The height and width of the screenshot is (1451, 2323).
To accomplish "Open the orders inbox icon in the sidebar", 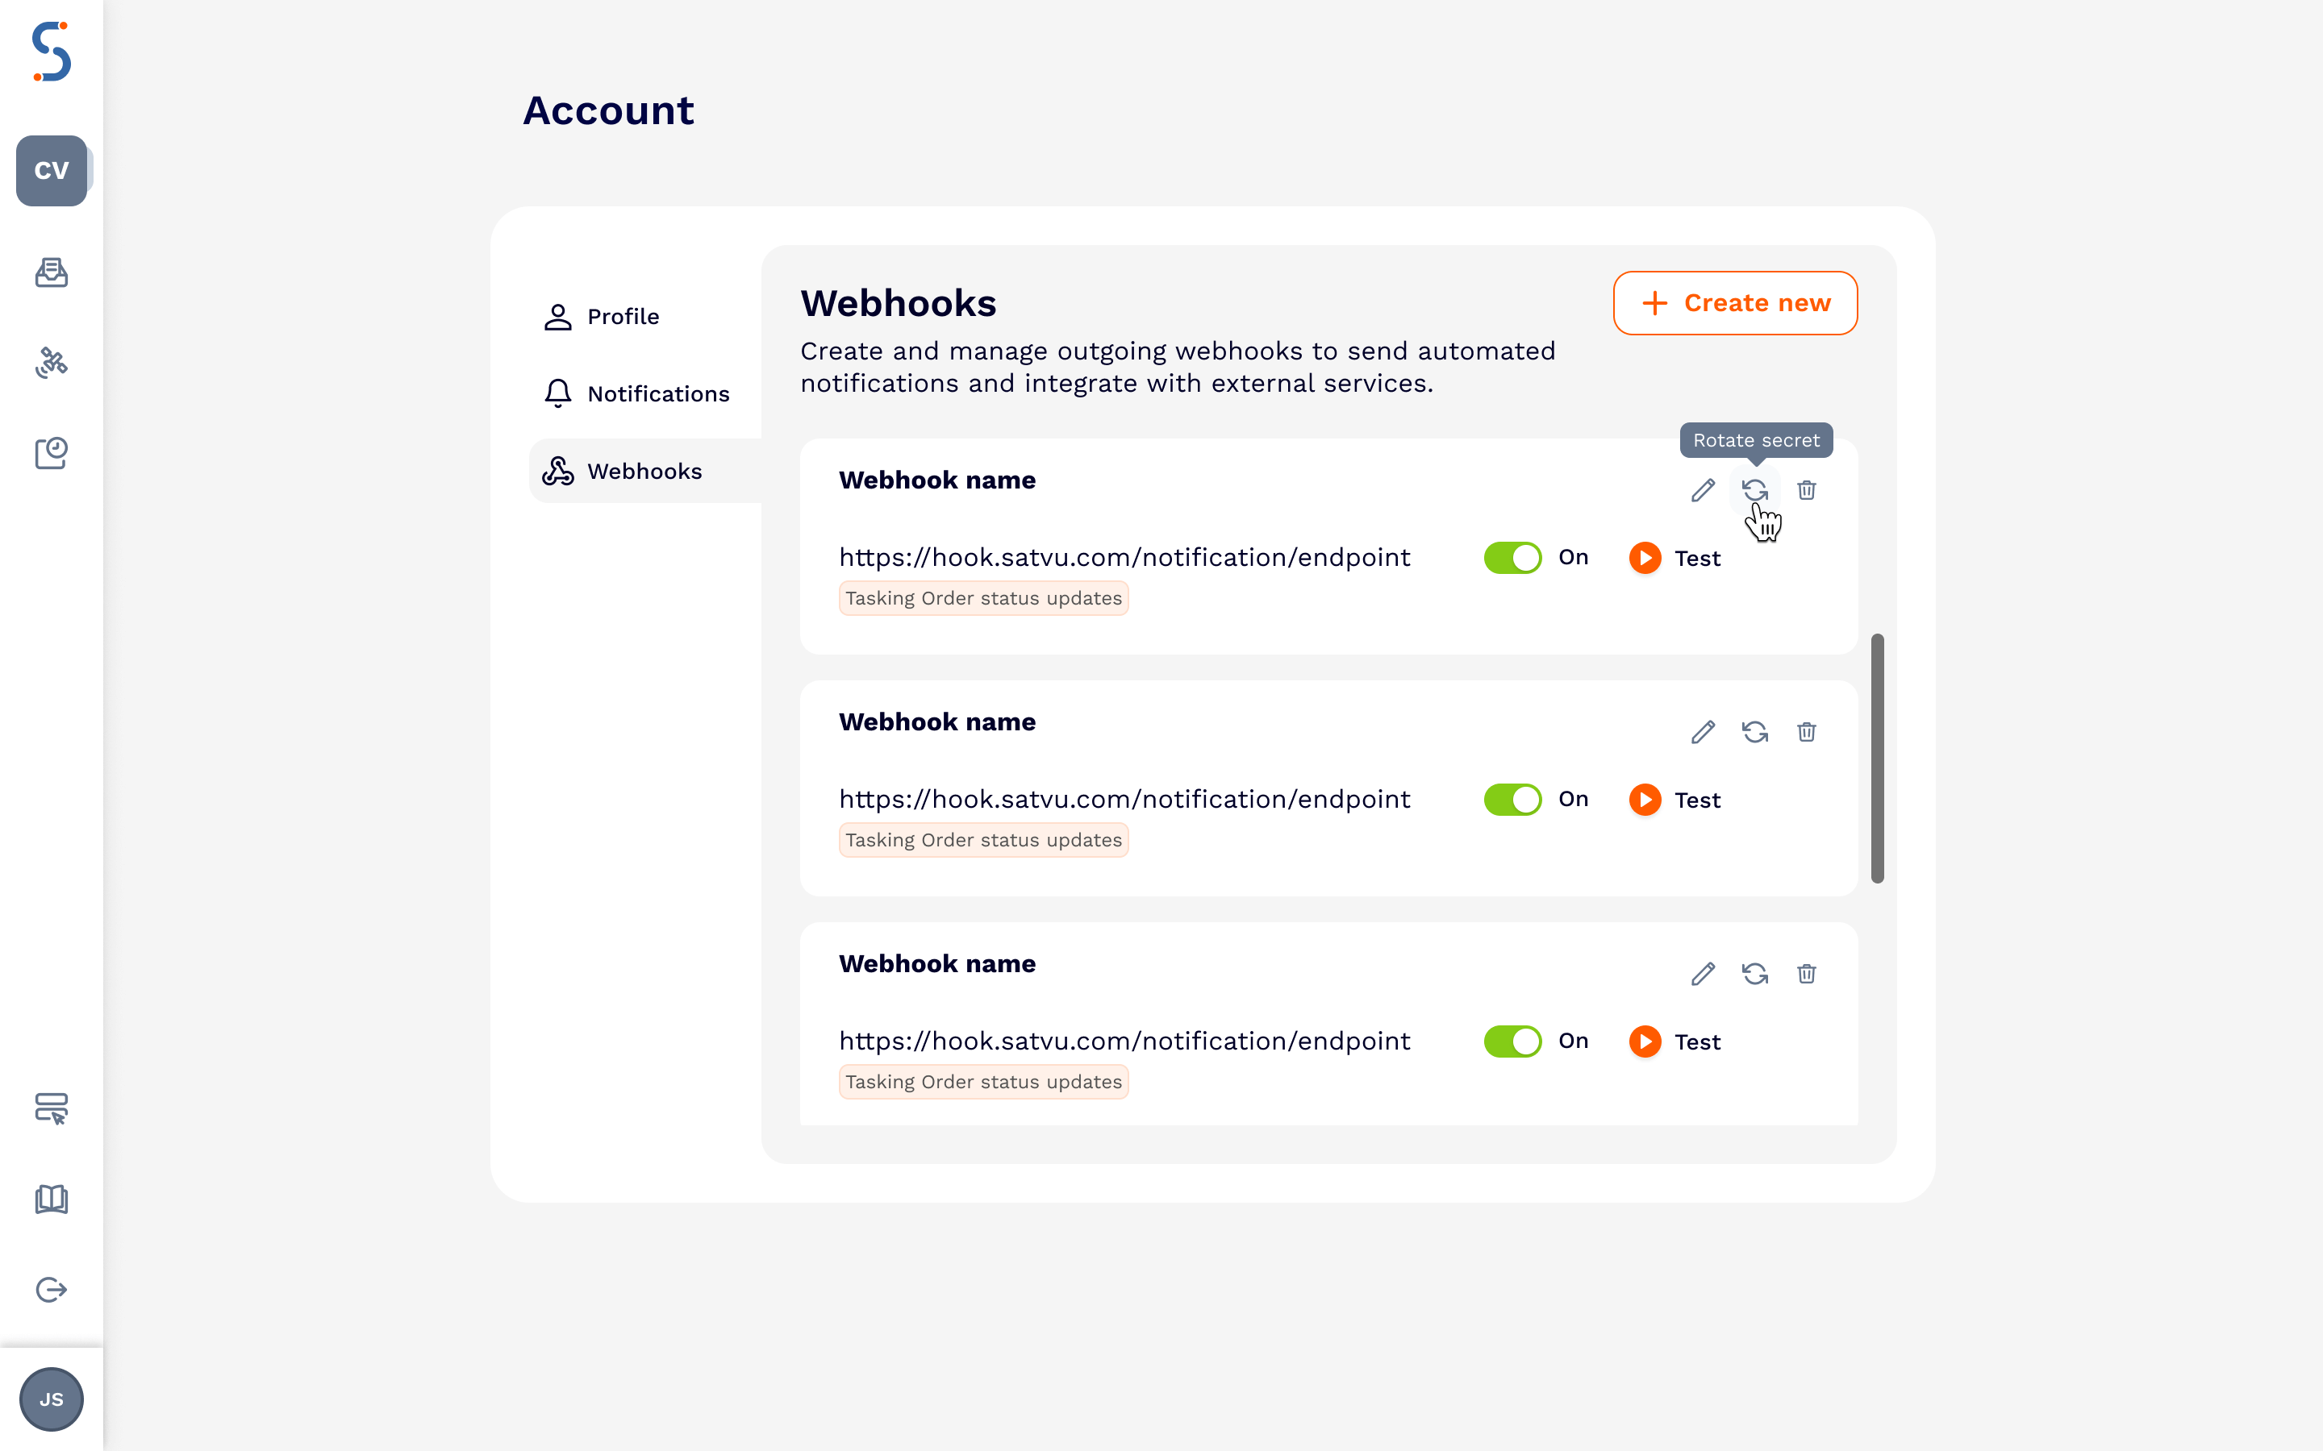I will pyautogui.click(x=52, y=272).
